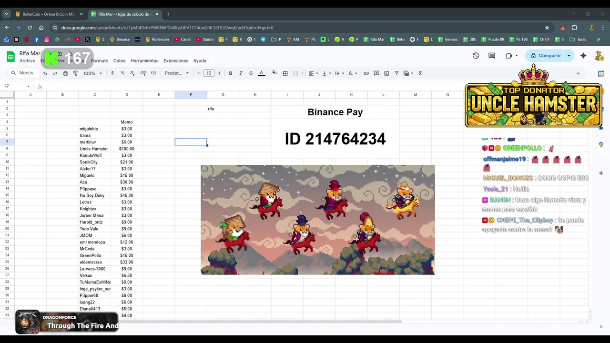Viewport: 610px width, 343px height.
Task: Open fill color bucket
Action: (x=274, y=73)
